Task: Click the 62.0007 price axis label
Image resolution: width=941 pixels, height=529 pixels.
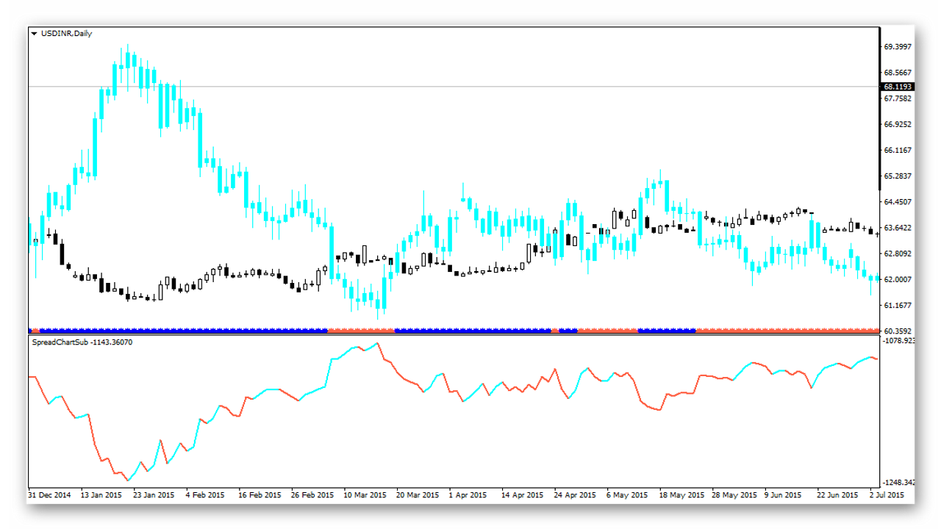Action: (898, 279)
